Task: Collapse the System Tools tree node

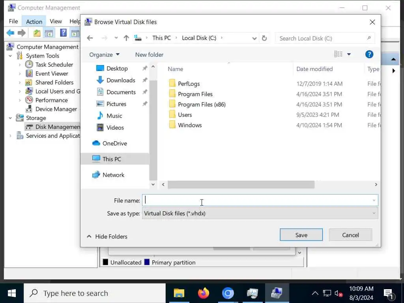Action: coord(10,56)
